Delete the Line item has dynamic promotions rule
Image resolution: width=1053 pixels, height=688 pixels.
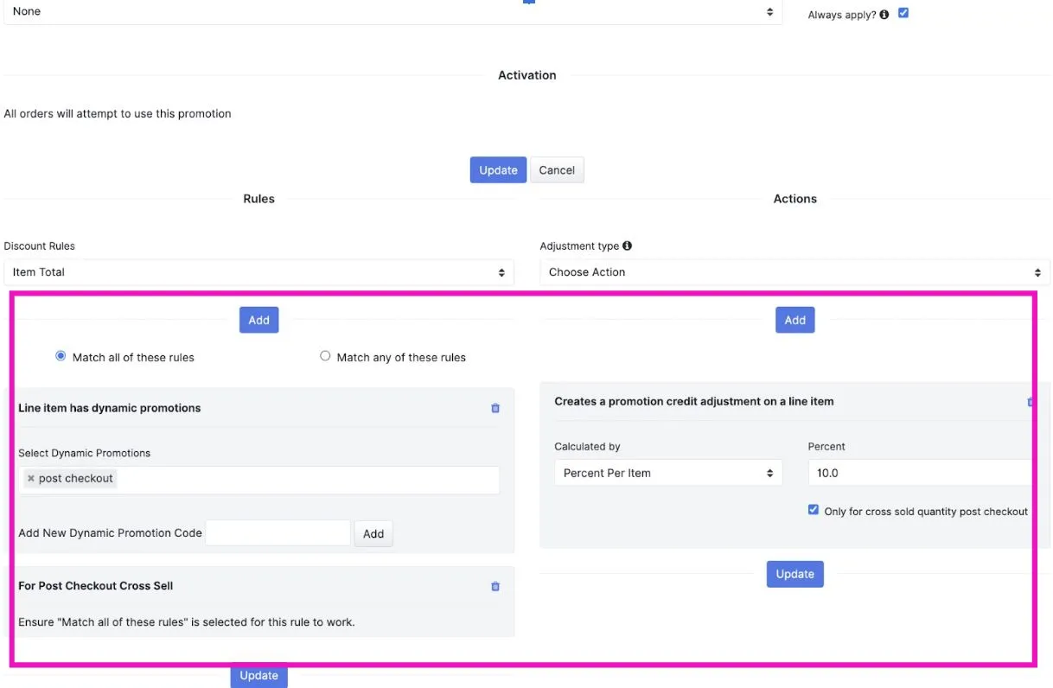tap(495, 408)
